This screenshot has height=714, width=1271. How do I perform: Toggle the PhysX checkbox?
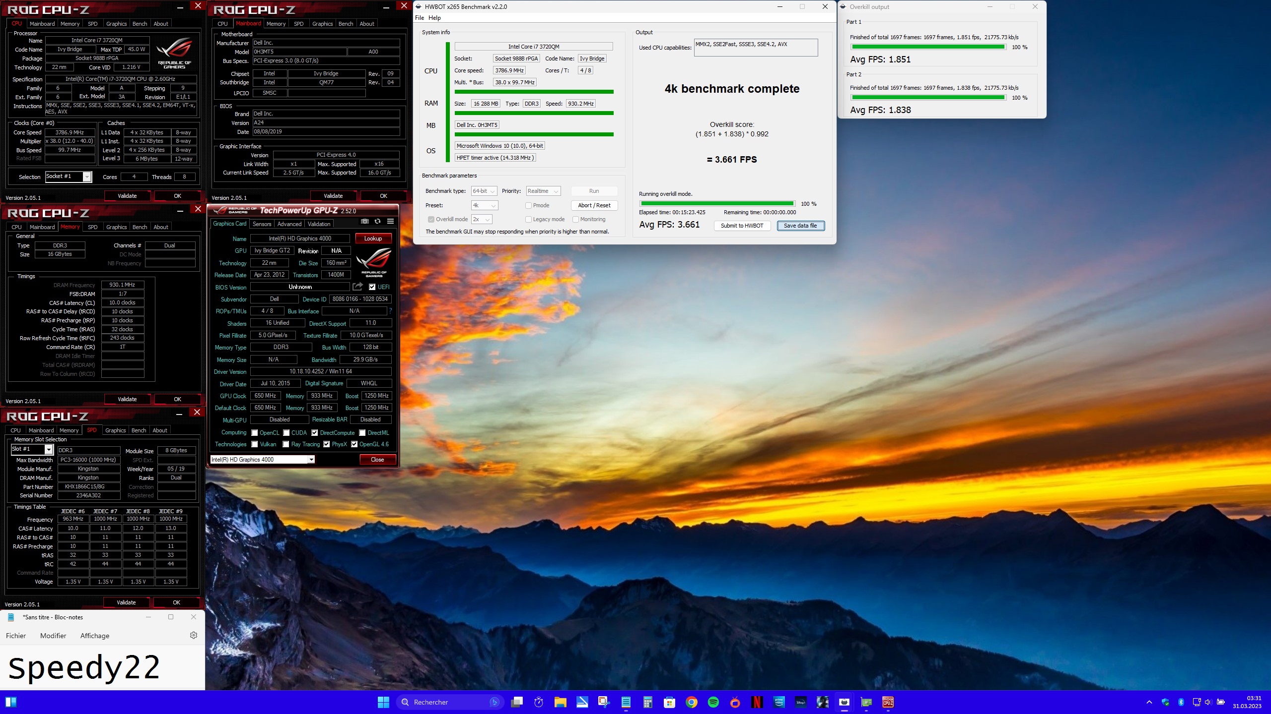point(327,444)
